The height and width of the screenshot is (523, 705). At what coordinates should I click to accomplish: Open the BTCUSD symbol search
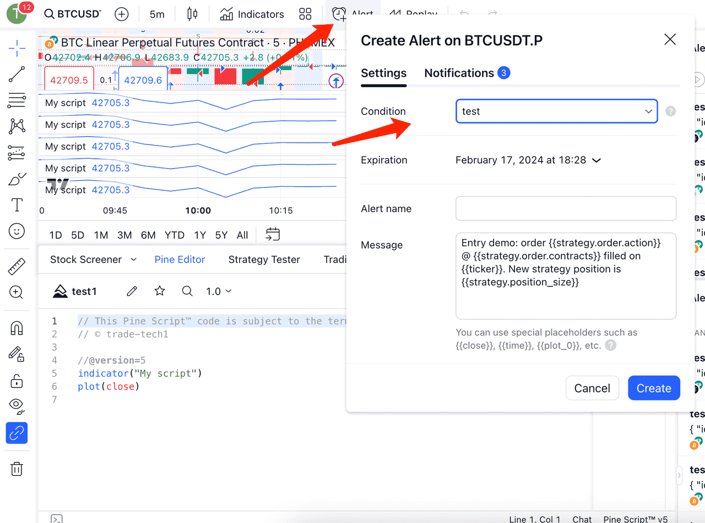coord(73,14)
